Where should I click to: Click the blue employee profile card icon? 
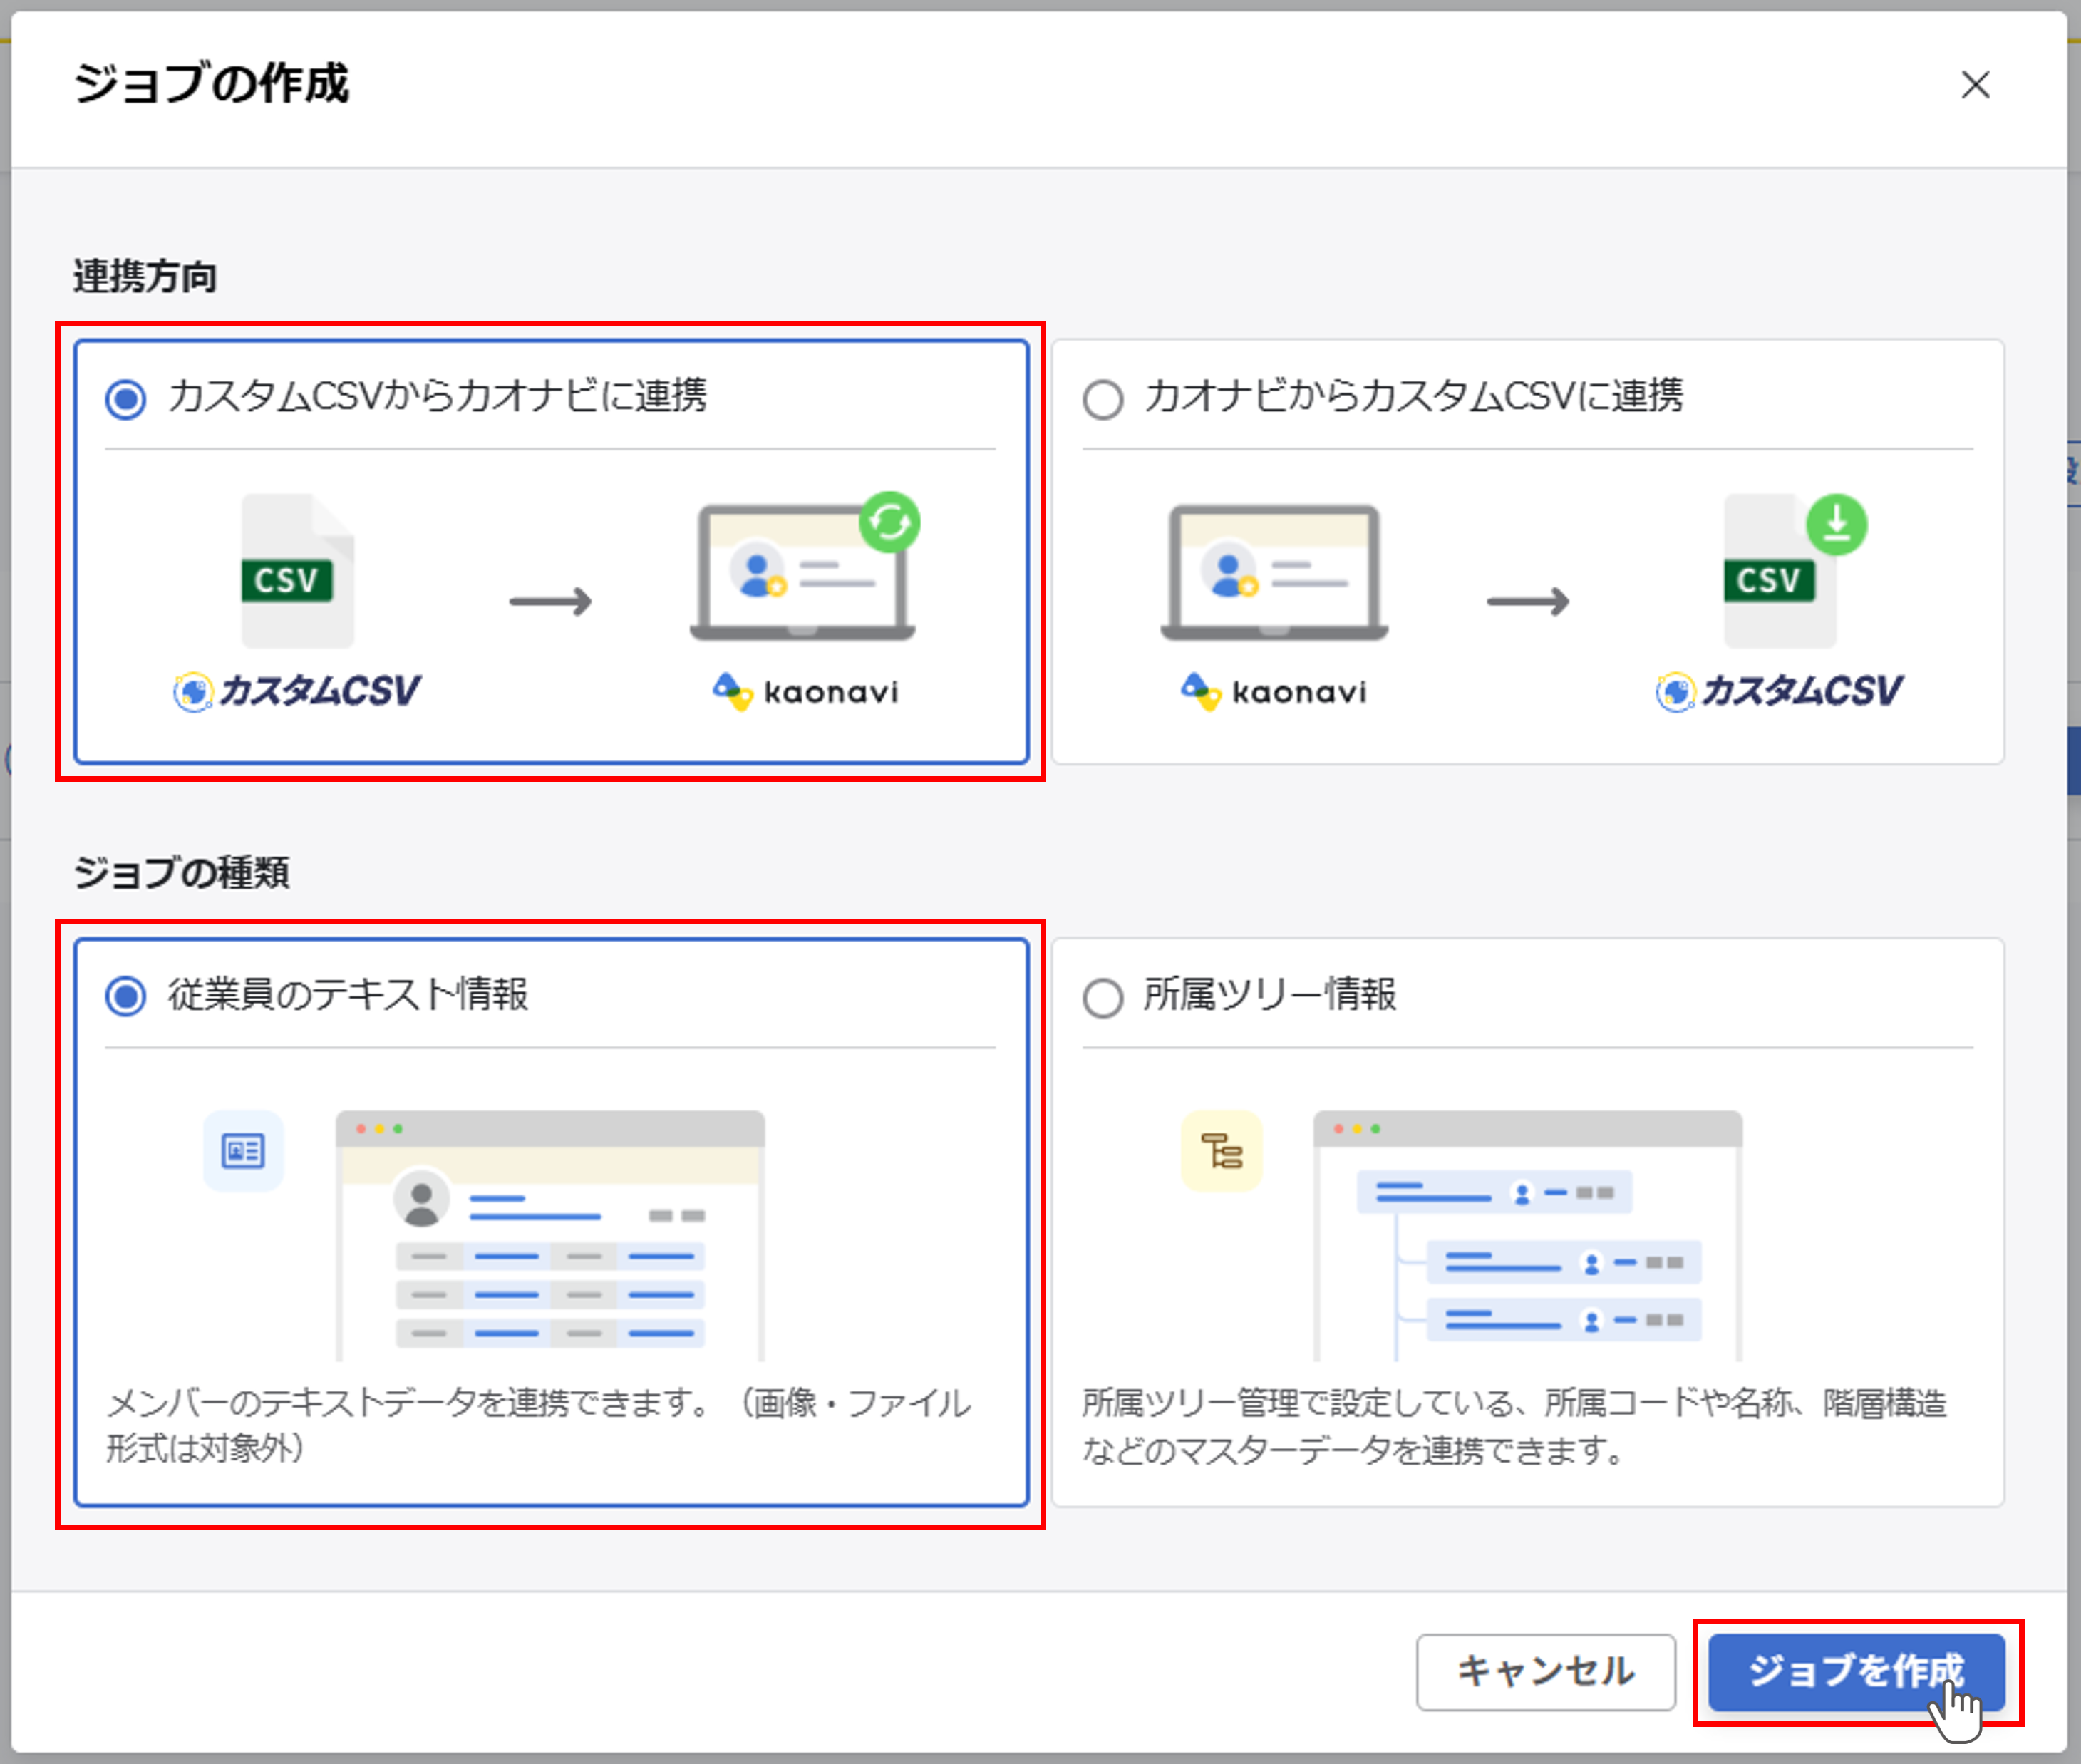[243, 1151]
